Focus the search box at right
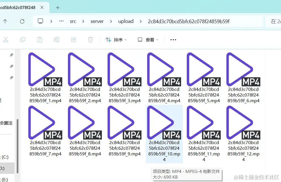This screenshot has height=182, width=281. click(x=273, y=22)
